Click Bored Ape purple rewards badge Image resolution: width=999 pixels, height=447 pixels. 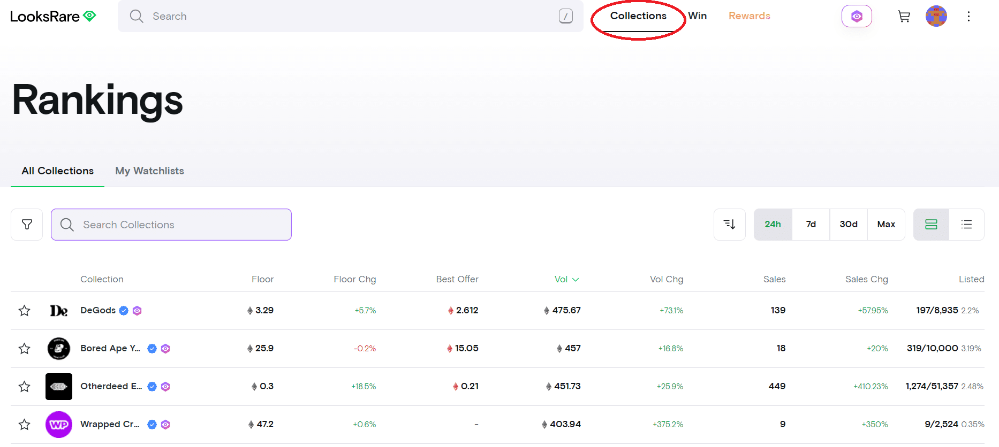point(165,349)
